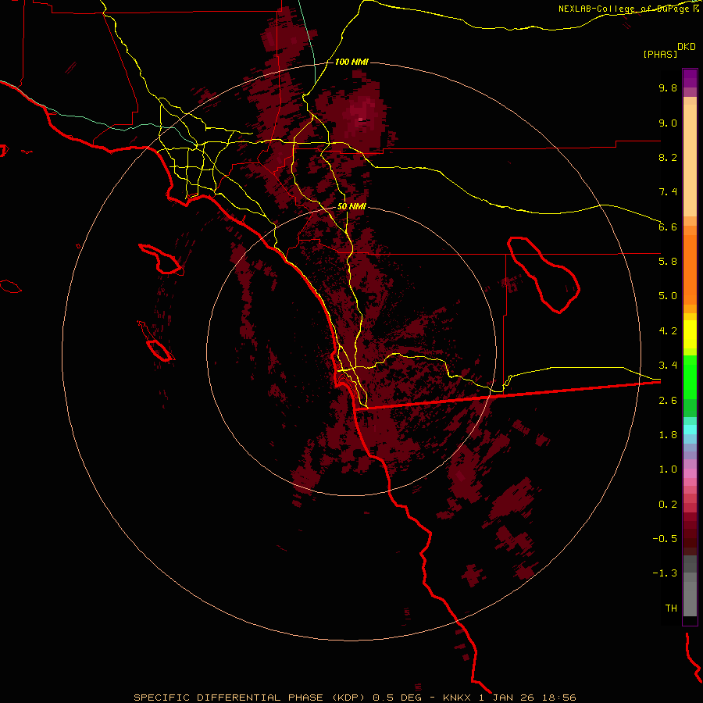Screen dimensions: 703x703
Task: Click the 8.2 scale value
Action: click(668, 157)
